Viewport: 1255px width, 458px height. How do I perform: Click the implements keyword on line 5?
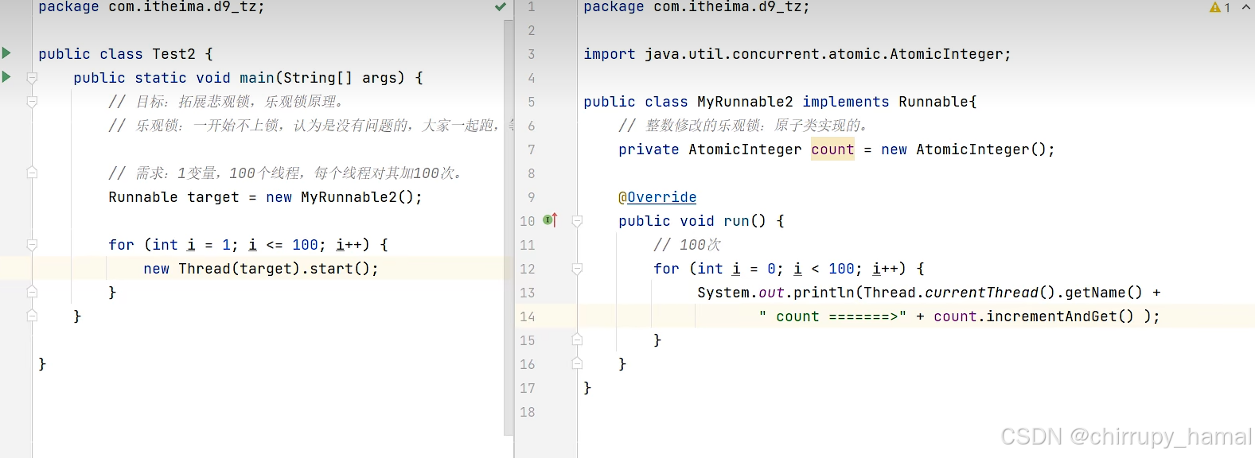pyautogui.click(x=846, y=102)
